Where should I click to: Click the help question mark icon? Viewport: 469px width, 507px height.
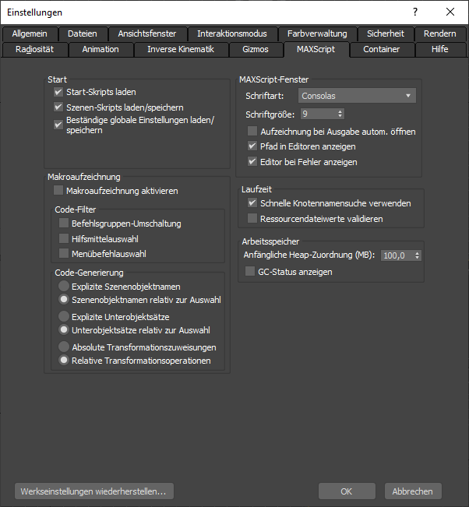pyautogui.click(x=414, y=12)
